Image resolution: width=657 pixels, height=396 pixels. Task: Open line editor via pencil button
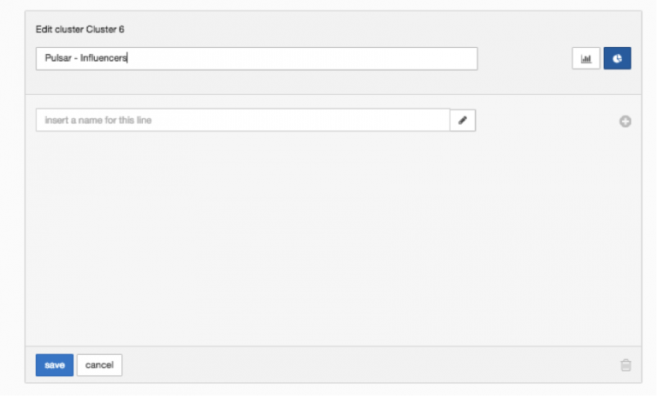tap(463, 121)
